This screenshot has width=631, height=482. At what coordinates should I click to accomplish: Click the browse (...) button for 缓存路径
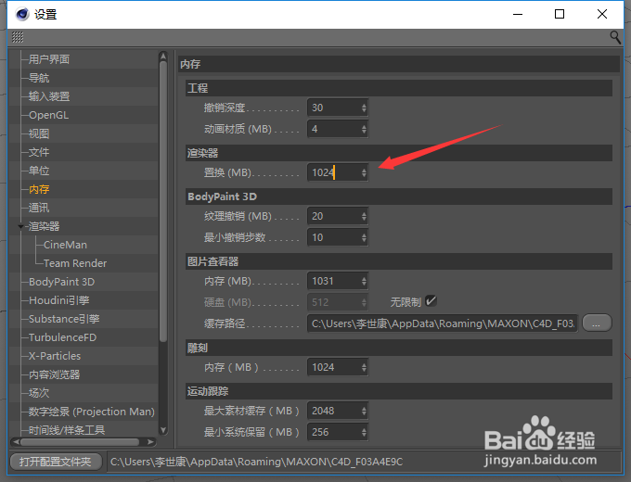pyautogui.click(x=597, y=323)
